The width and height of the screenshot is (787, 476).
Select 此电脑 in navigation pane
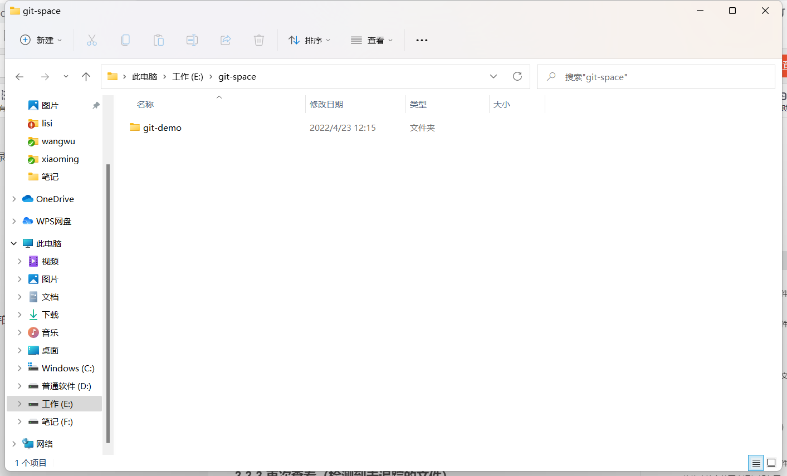(48, 243)
